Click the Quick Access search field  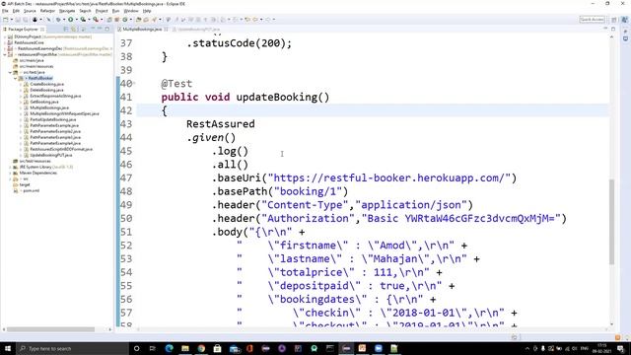tap(592, 20)
